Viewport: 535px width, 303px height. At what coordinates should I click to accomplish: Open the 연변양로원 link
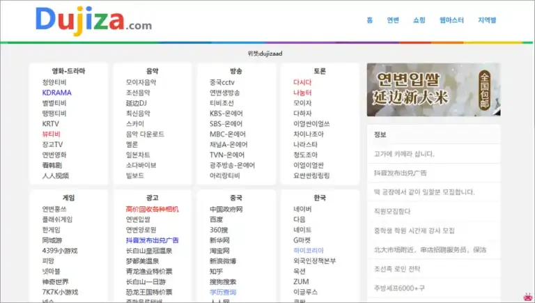coord(141,230)
